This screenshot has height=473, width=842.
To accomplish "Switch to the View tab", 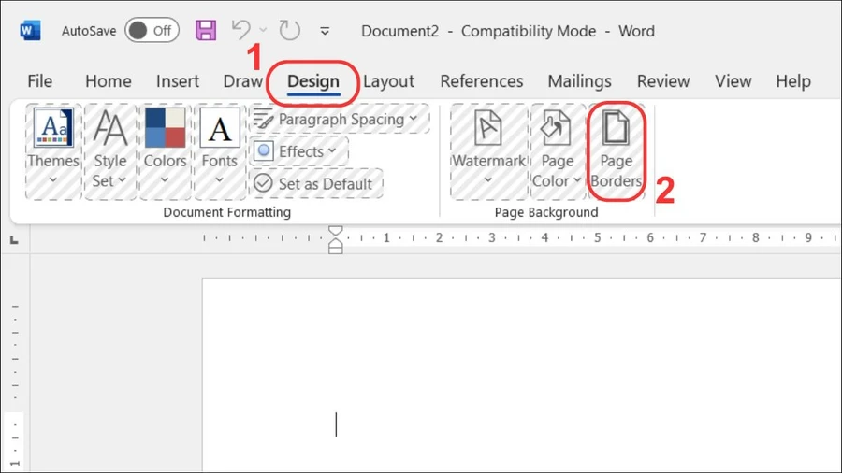I will click(733, 81).
